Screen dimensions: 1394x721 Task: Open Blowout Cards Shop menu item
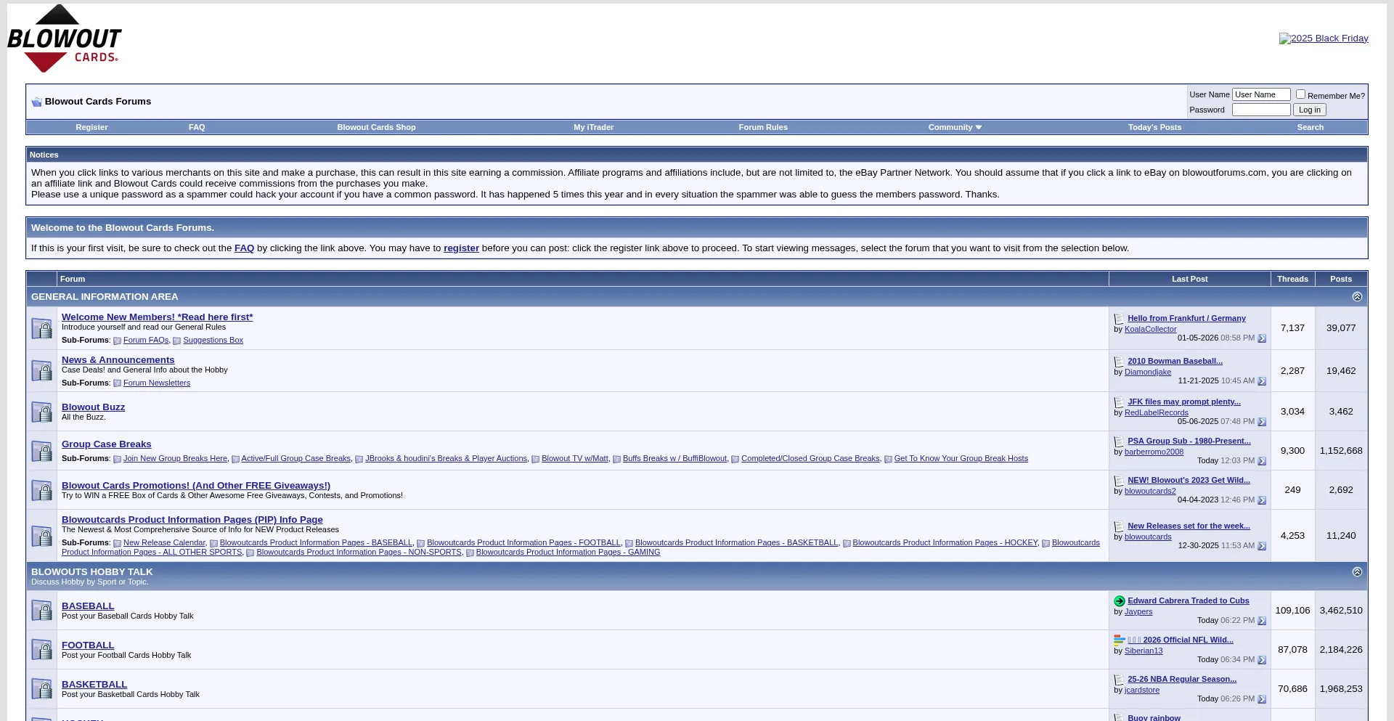tap(376, 127)
